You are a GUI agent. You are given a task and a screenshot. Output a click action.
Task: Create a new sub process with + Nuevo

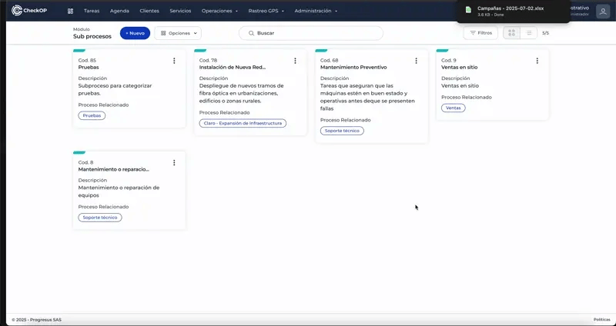(x=136, y=33)
